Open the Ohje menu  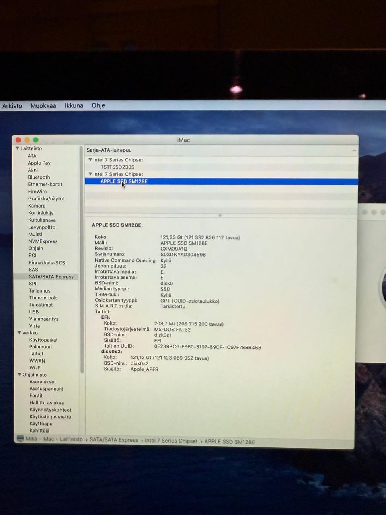[98, 105]
